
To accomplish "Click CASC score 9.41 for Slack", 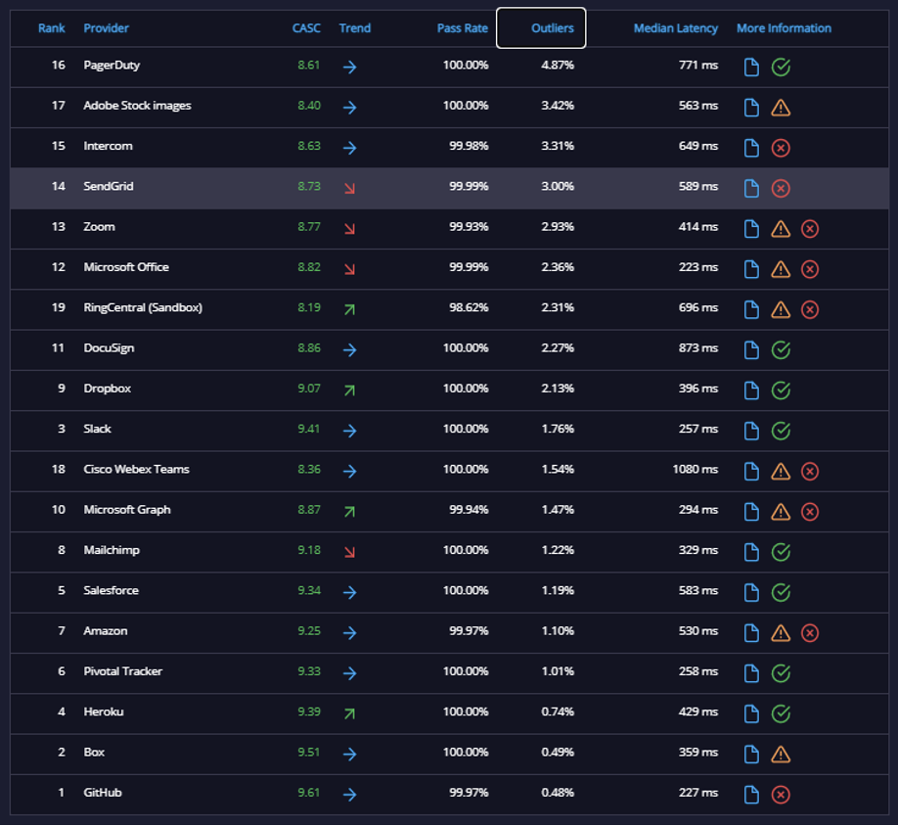I will (x=309, y=429).
